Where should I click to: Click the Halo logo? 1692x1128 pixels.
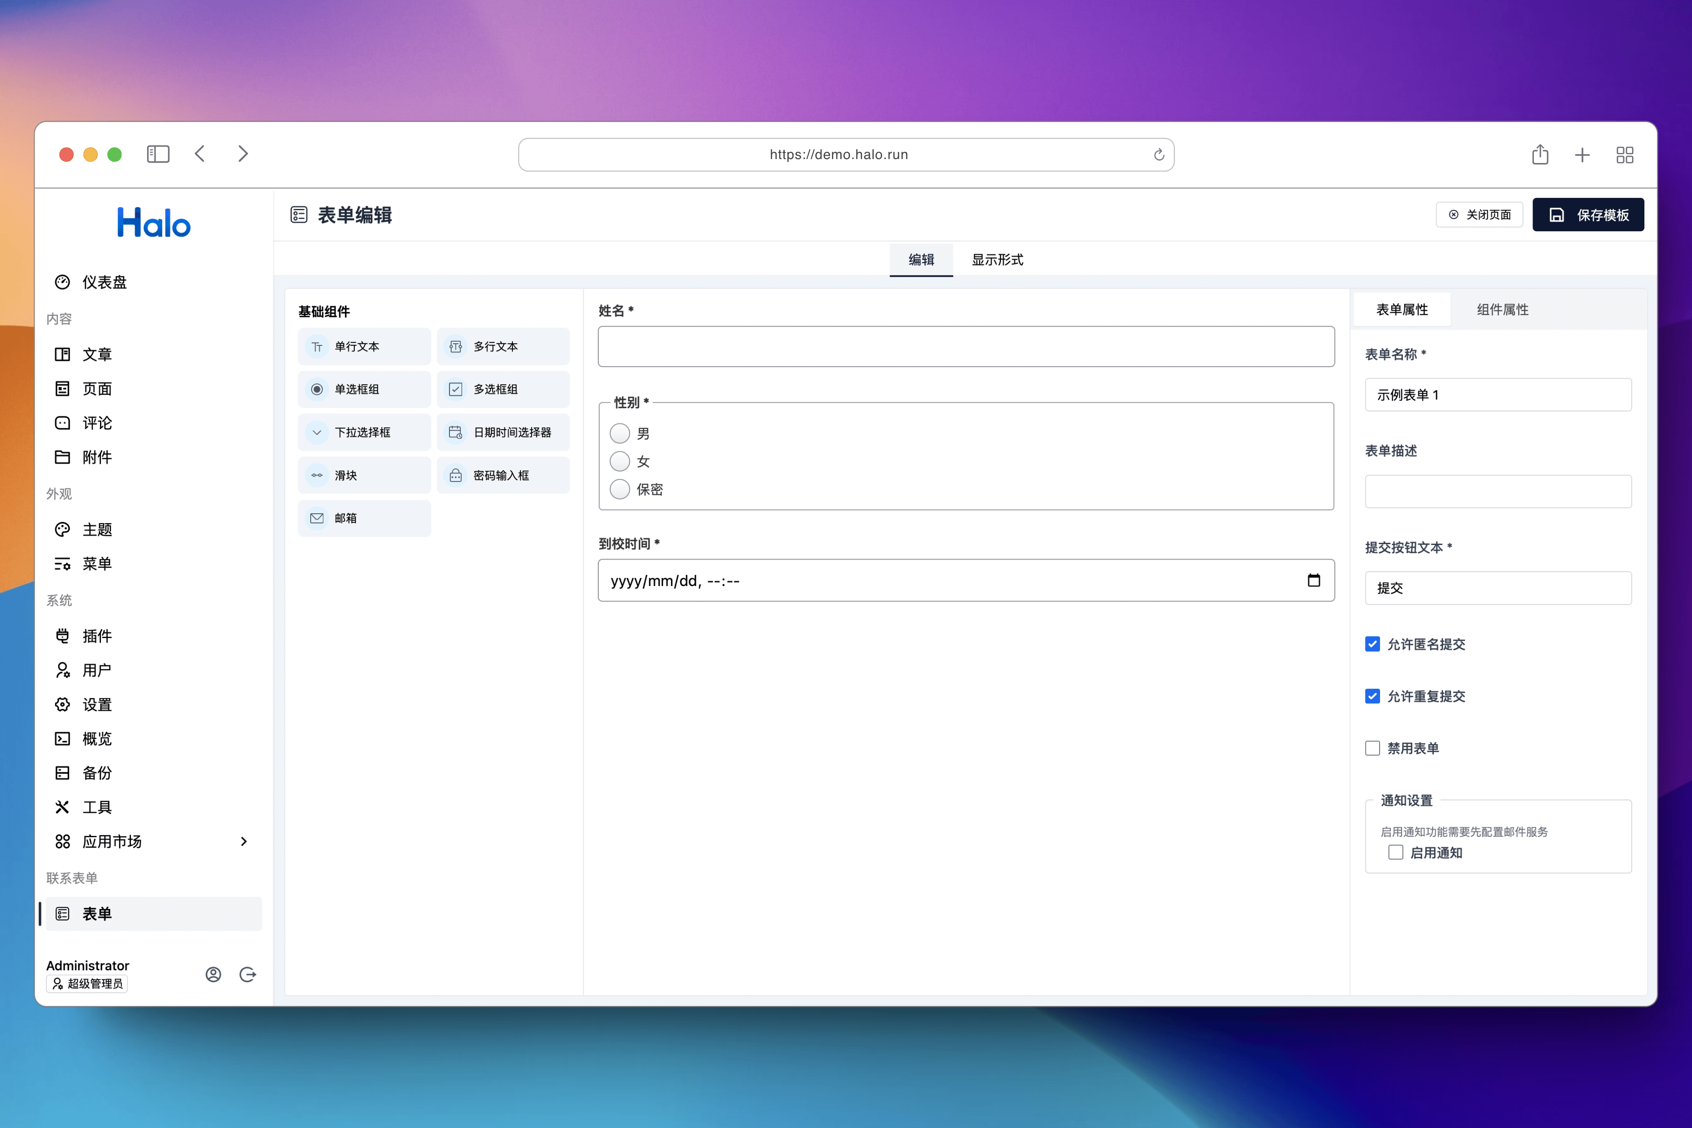[154, 223]
